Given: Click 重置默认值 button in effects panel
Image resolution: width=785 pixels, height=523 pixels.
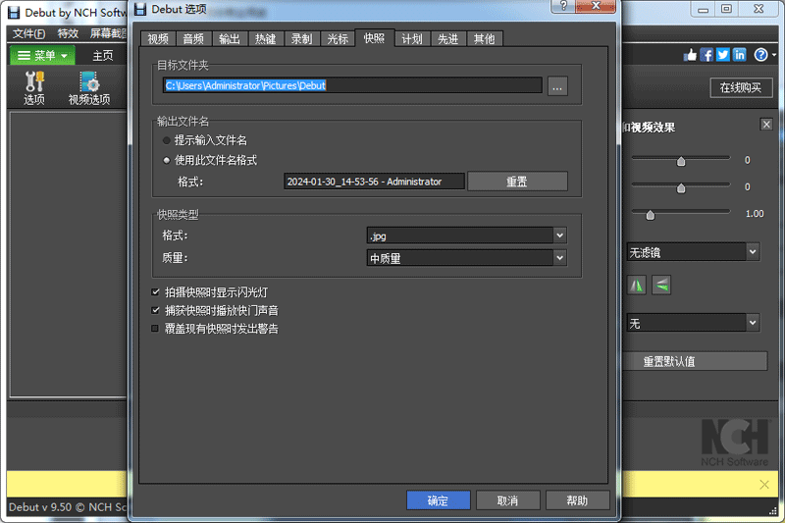Looking at the screenshot, I should point(694,361).
